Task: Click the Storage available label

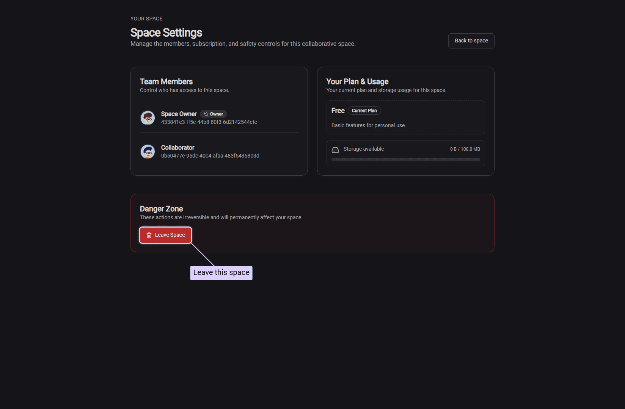Action: pos(363,149)
